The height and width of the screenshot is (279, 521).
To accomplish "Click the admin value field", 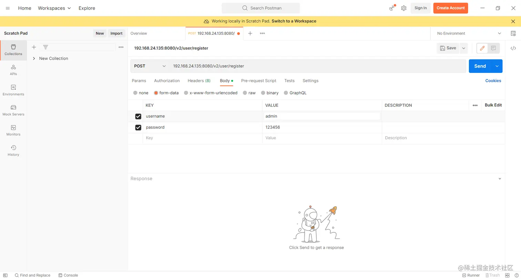I will 322,116.
